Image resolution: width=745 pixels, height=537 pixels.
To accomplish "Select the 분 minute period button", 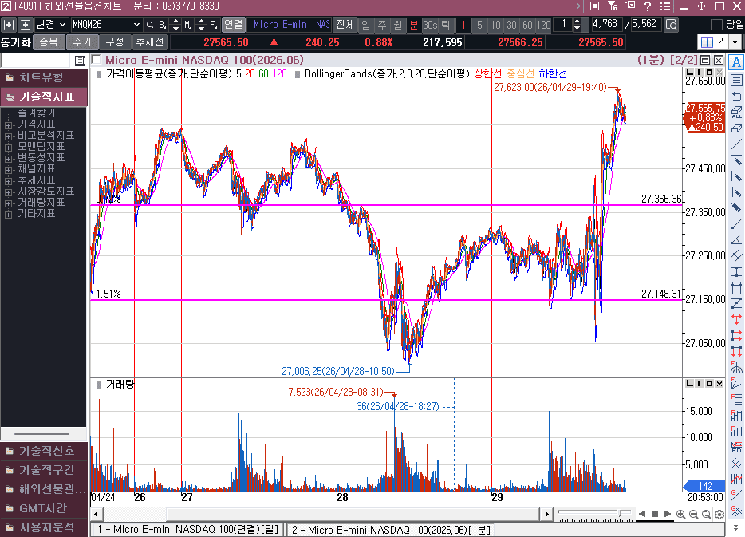I will (414, 25).
